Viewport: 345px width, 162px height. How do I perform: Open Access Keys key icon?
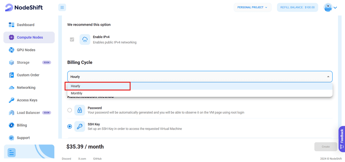pos(12,100)
